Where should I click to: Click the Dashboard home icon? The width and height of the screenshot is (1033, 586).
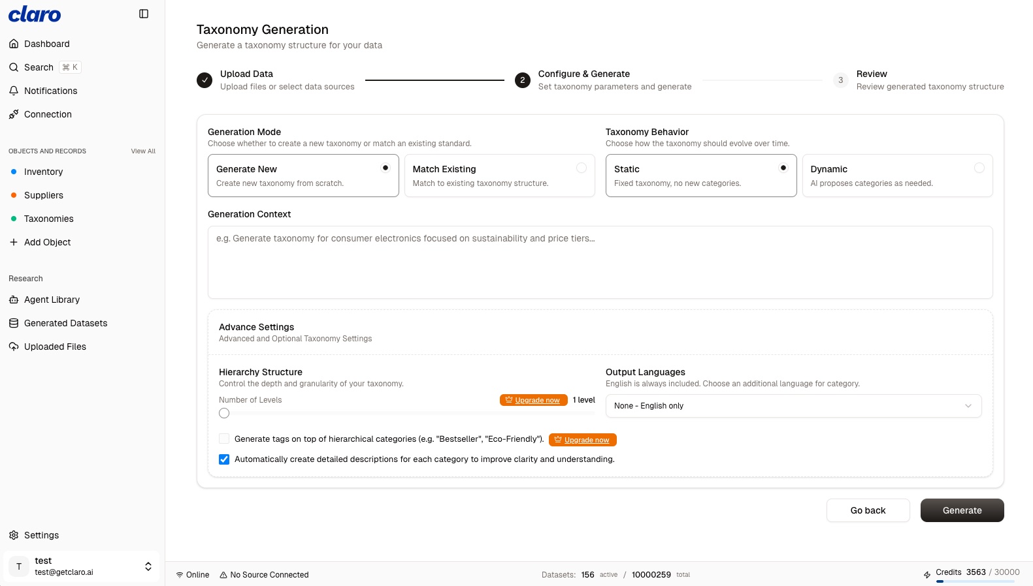tap(14, 44)
